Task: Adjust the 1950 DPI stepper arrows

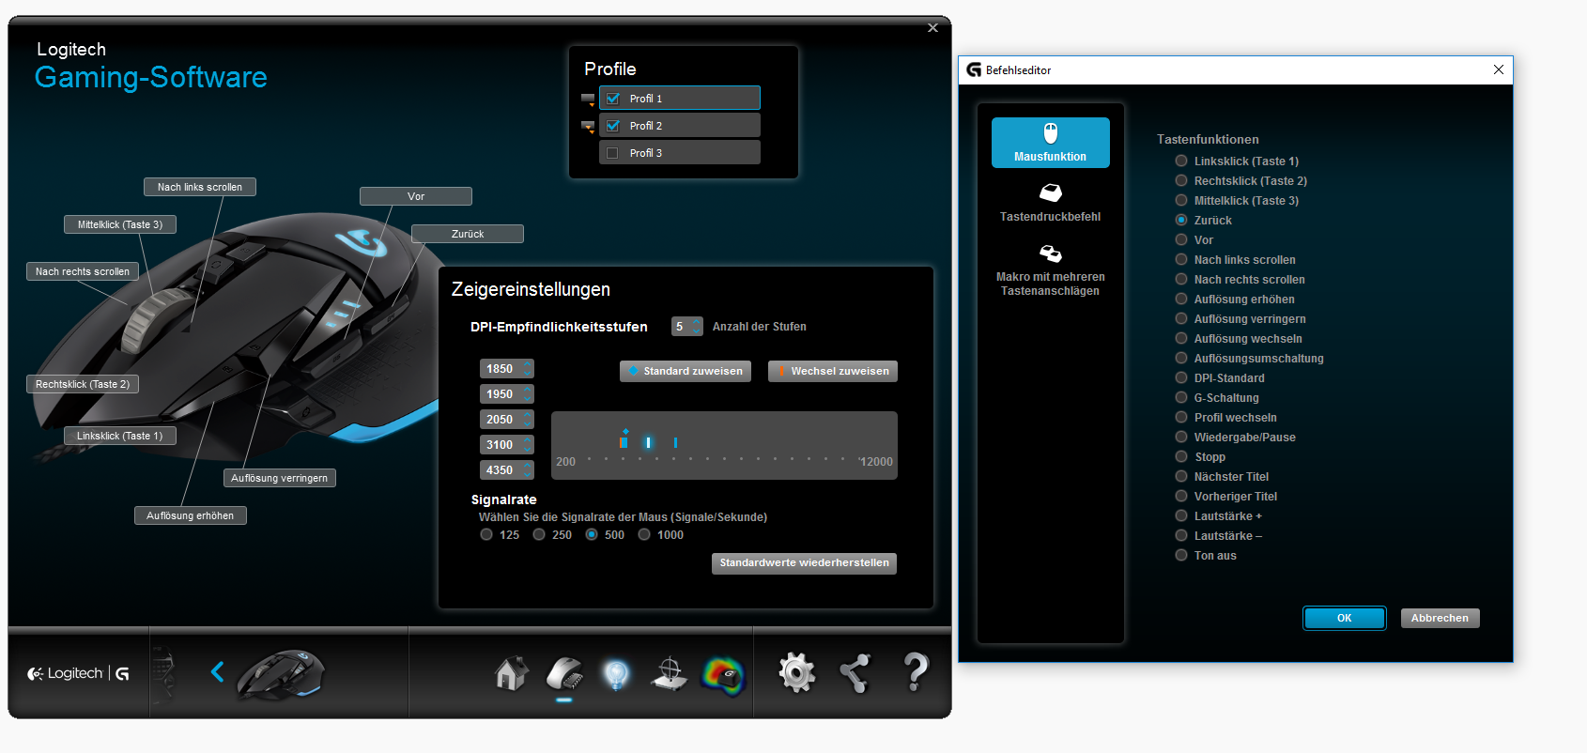Action: coord(528,394)
